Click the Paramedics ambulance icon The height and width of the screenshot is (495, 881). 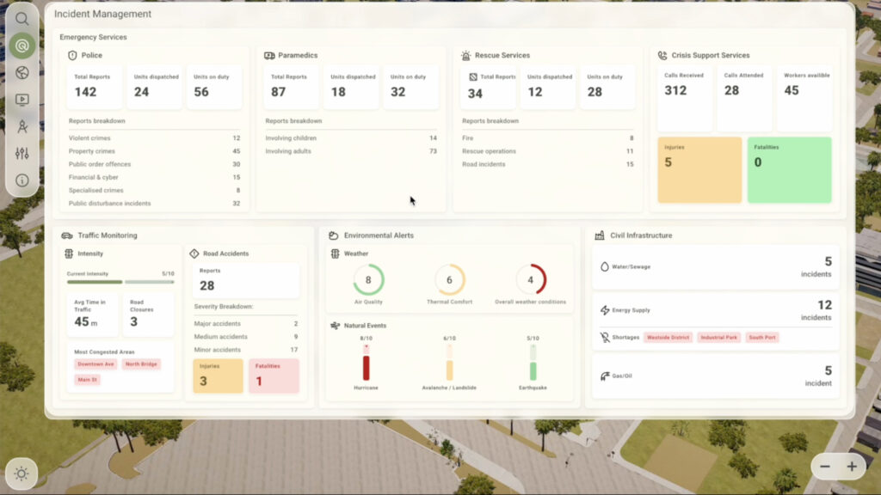[269, 55]
